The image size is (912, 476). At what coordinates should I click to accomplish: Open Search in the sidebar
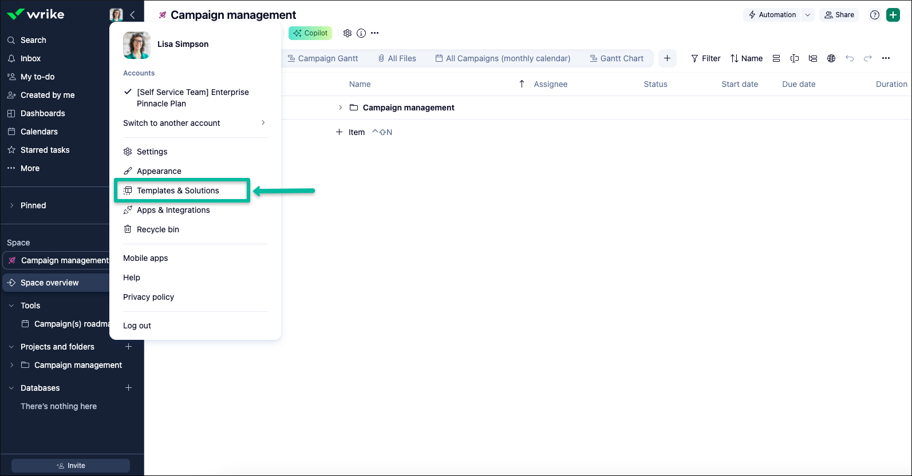33,40
